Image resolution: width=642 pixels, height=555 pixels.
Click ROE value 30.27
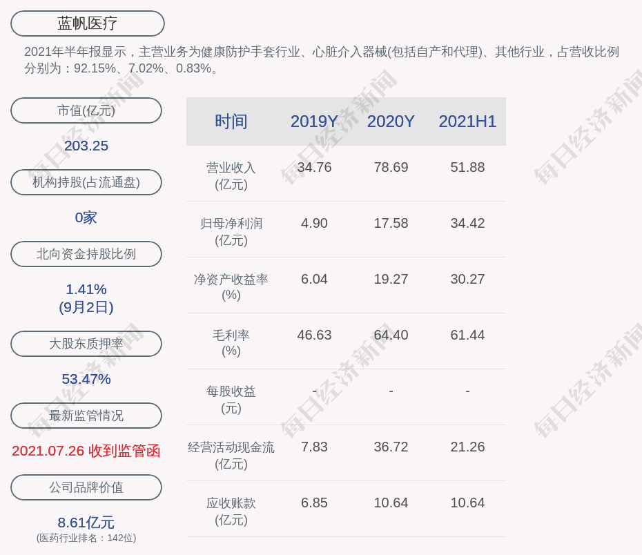[467, 279]
